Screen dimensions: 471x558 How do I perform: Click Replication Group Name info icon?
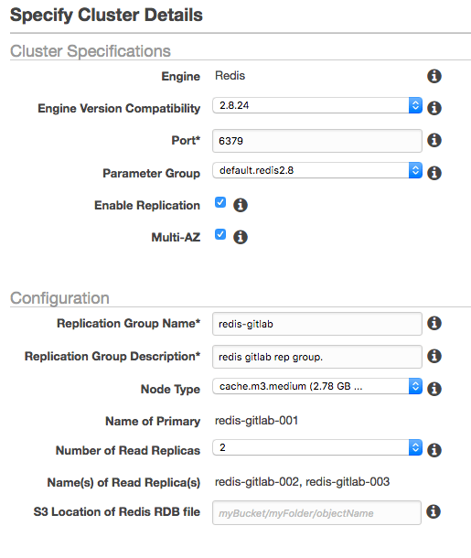[434, 323]
